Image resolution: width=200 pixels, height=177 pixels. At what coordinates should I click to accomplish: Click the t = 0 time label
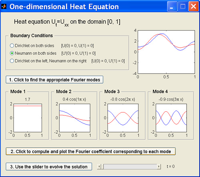pos(171,167)
